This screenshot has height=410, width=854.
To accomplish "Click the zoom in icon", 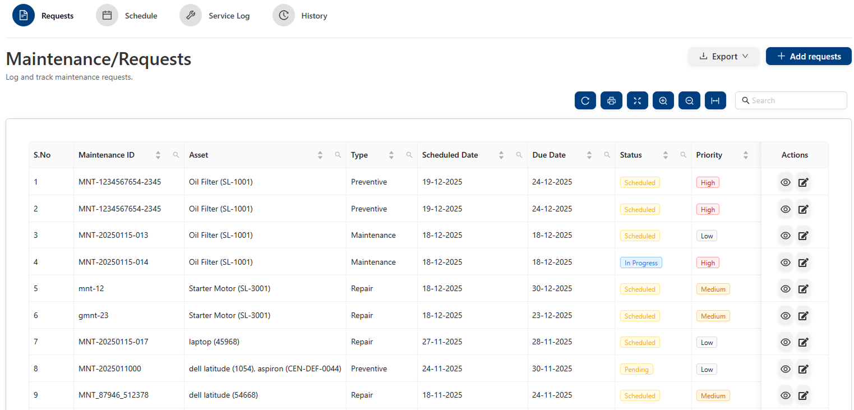I will (x=663, y=101).
